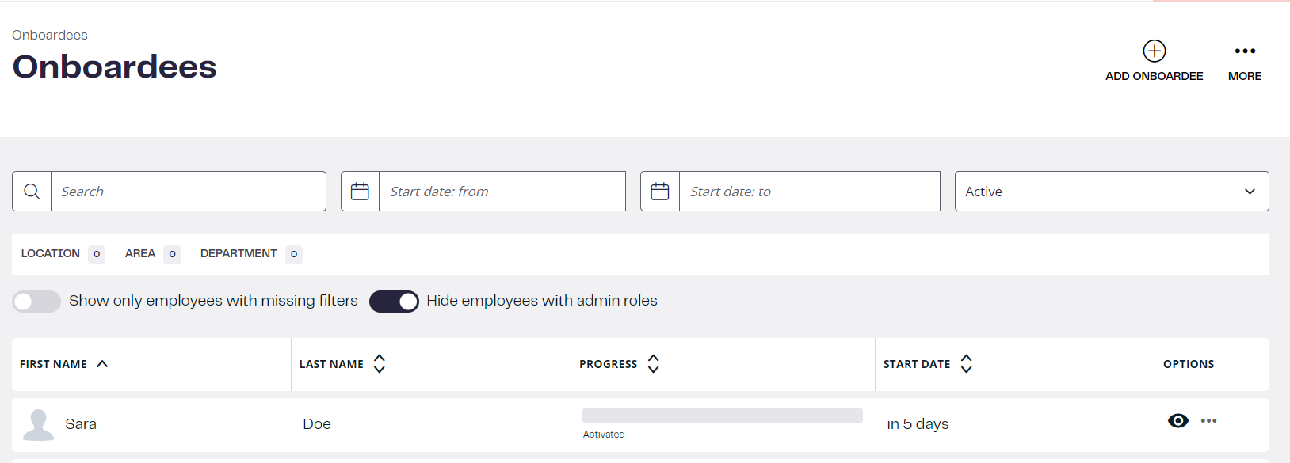The width and height of the screenshot is (1290, 463).
Task: Open the Start date from calendar icon
Action: pos(360,192)
